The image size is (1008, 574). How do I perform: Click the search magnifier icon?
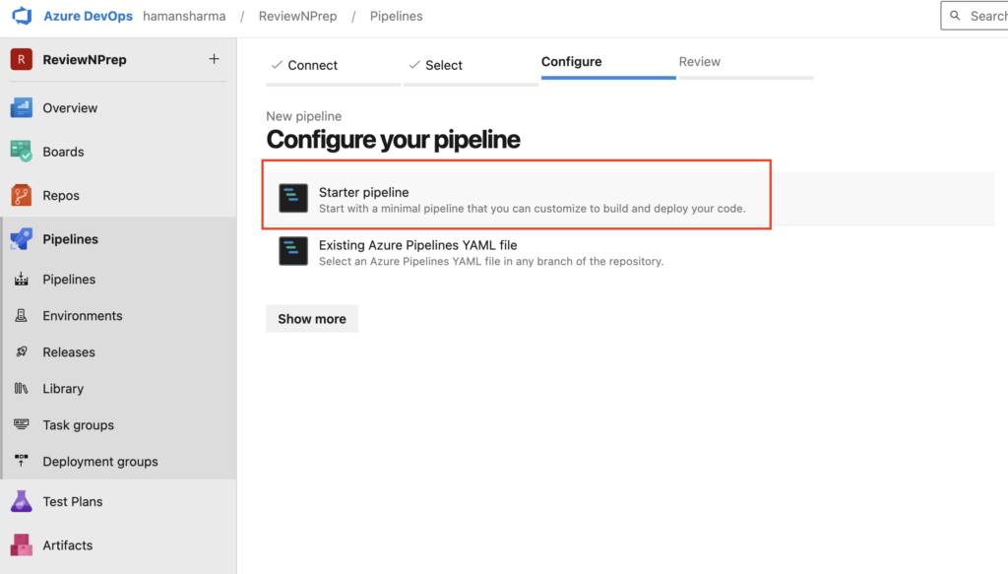coord(955,16)
